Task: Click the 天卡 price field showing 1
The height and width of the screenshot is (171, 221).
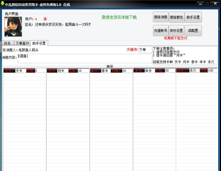Action: click(40, 71)
